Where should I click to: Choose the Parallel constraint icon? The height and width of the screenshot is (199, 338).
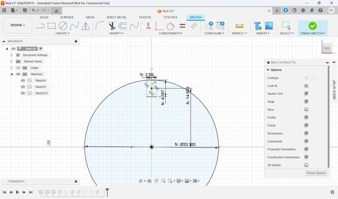point(194,26)
